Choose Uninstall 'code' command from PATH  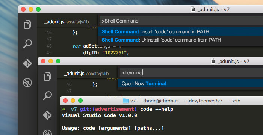click(180, 40)
